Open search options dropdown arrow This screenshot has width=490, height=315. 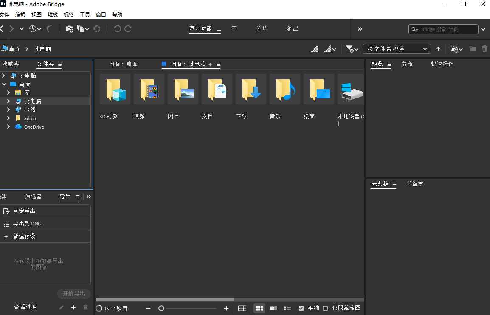[483, 29]
